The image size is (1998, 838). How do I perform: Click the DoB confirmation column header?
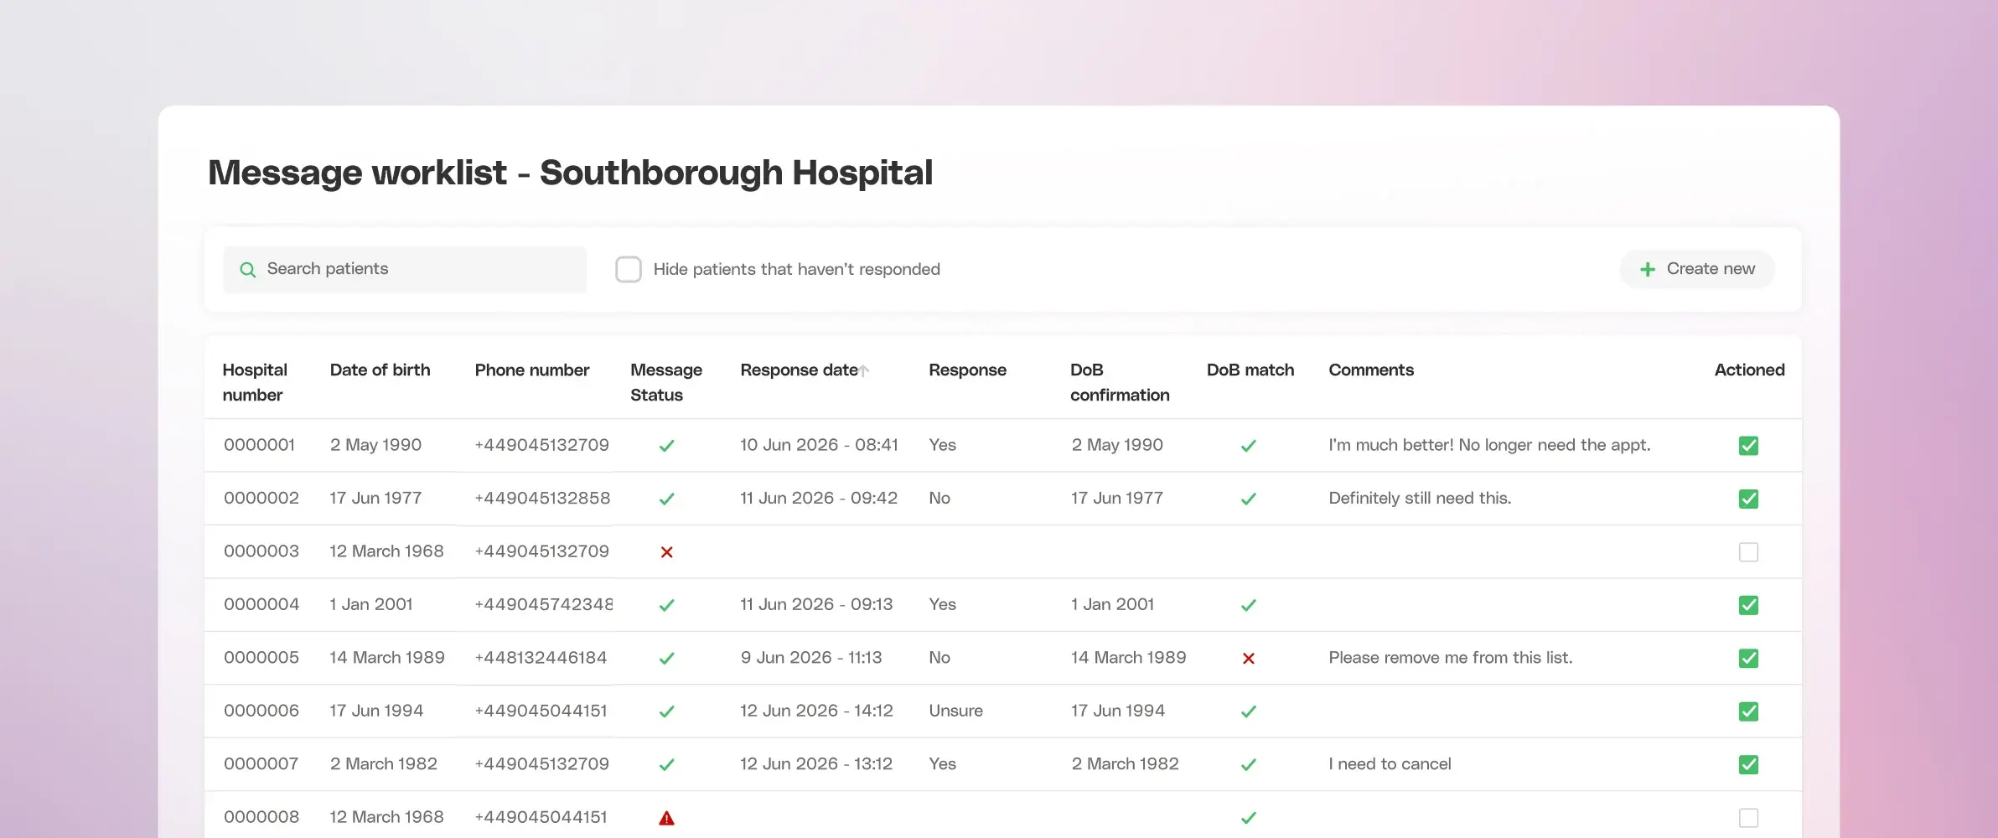(x=1120, y=382)
